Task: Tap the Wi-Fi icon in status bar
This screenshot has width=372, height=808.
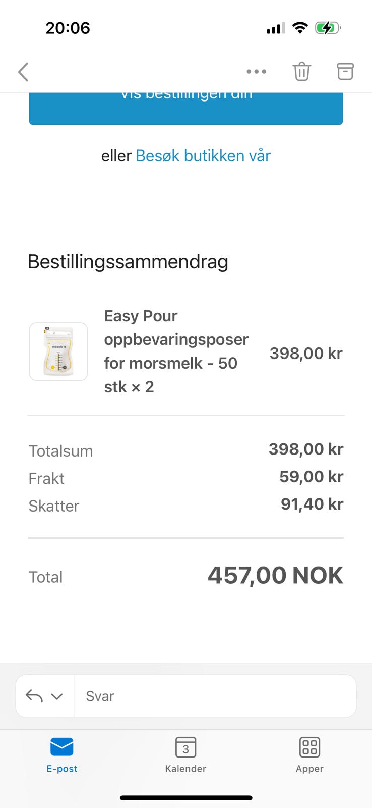Action: point(300,28)
